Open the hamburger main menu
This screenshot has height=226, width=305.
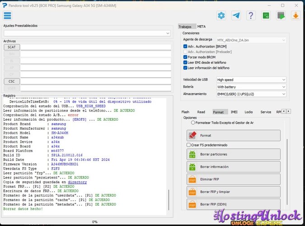[x=7, y=15]
